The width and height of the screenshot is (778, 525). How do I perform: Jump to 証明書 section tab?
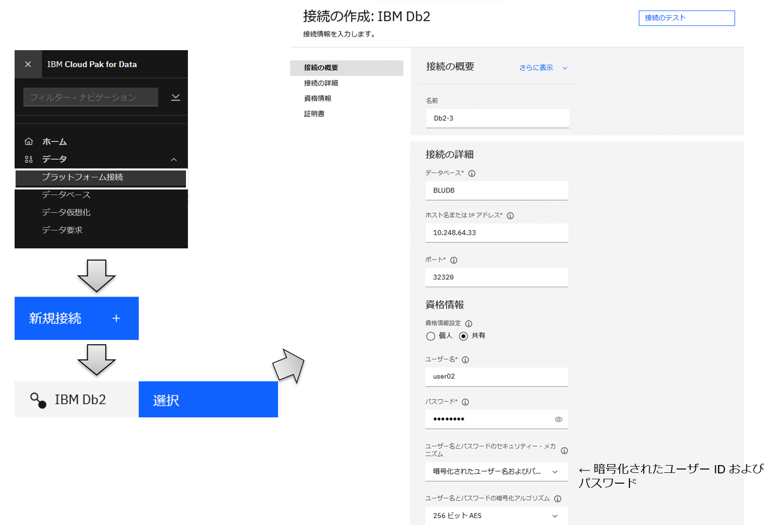pos(314,114)
